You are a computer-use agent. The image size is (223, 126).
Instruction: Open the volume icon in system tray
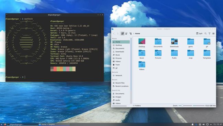203,124
